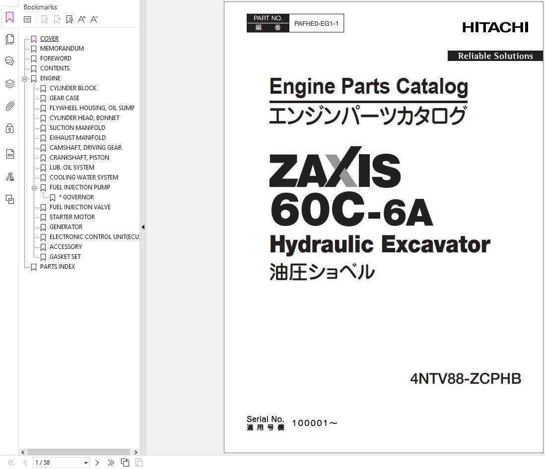The image size is (545, 469).
Task: Open the Page Thumbnails panel
Action: pos(9,39)
